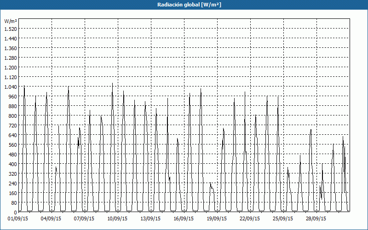Image resolution: width=368 pixels, height=230 pixels.
Task: Click the 640 y-axis label
Action: [12, 135]
